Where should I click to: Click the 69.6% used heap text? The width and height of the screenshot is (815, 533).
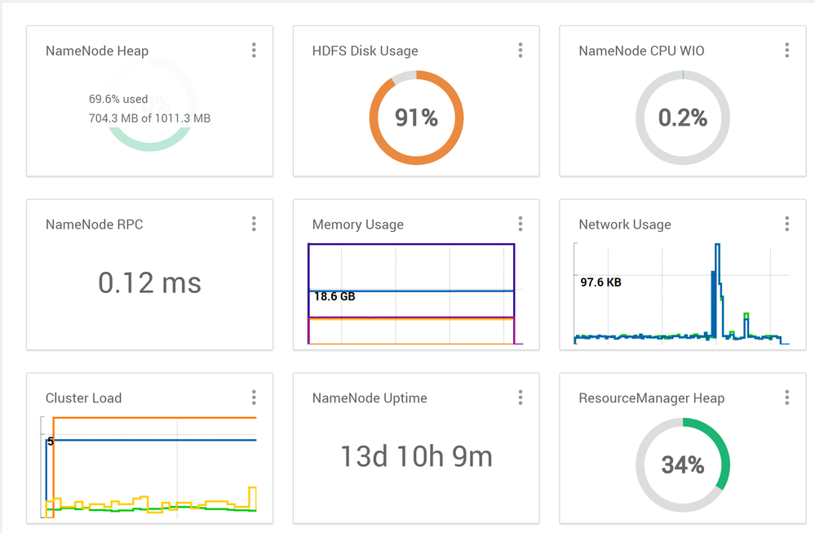tap(118, 100)
